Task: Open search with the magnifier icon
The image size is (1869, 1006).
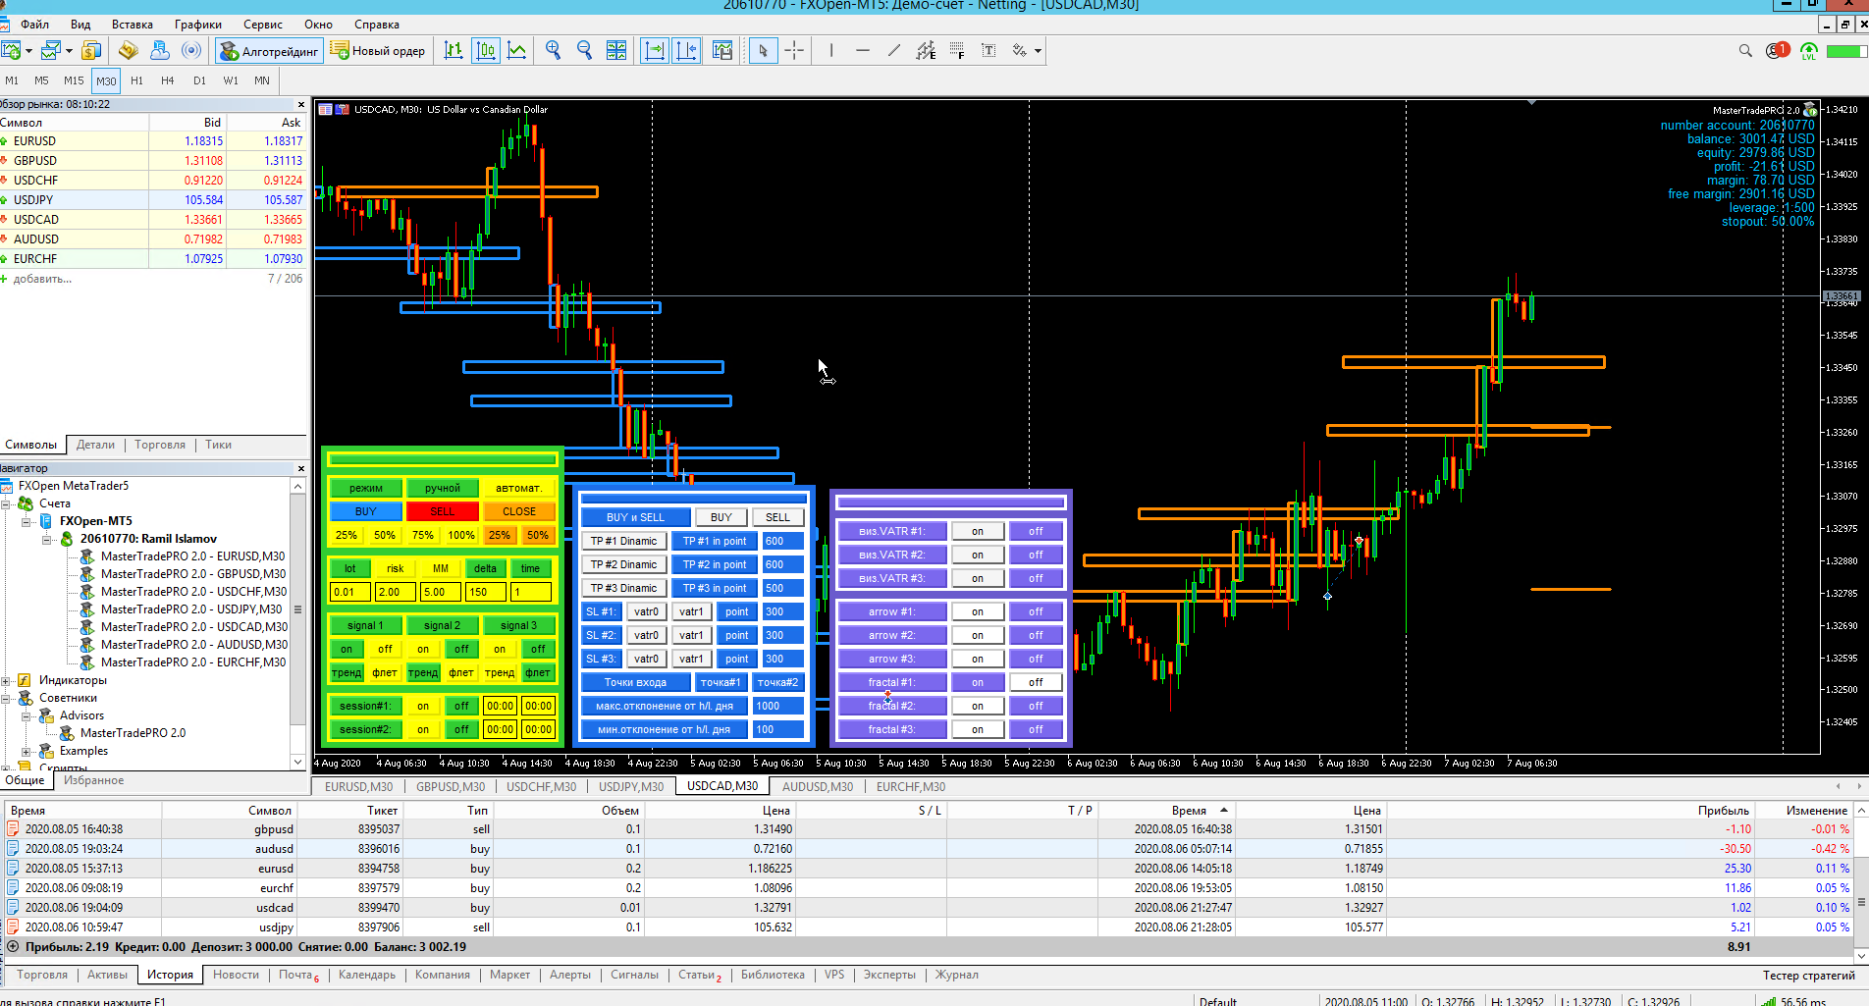Action: pyautogui.click(x=1745, y=51)
